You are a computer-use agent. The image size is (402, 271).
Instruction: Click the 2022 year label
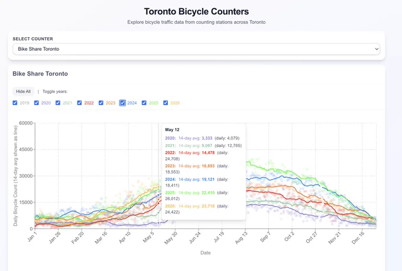pos(89,103)
